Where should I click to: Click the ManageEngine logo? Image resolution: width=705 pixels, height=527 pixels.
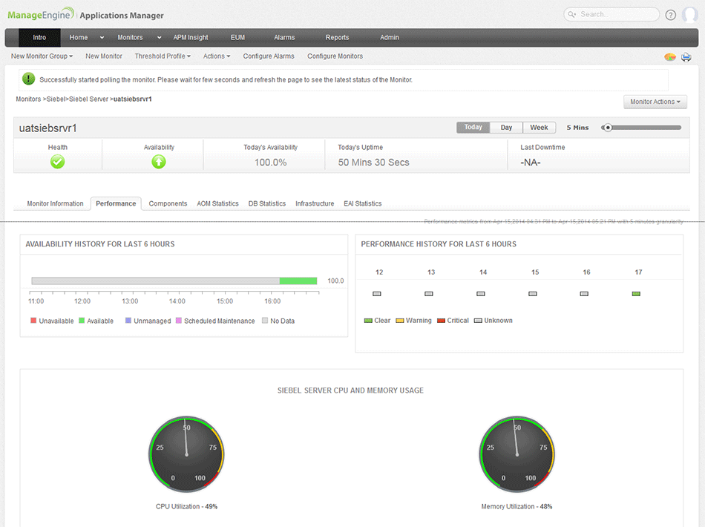[x=41, y=14]
